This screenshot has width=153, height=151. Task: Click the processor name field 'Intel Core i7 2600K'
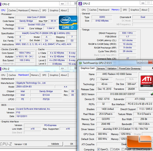pos(36,17)
